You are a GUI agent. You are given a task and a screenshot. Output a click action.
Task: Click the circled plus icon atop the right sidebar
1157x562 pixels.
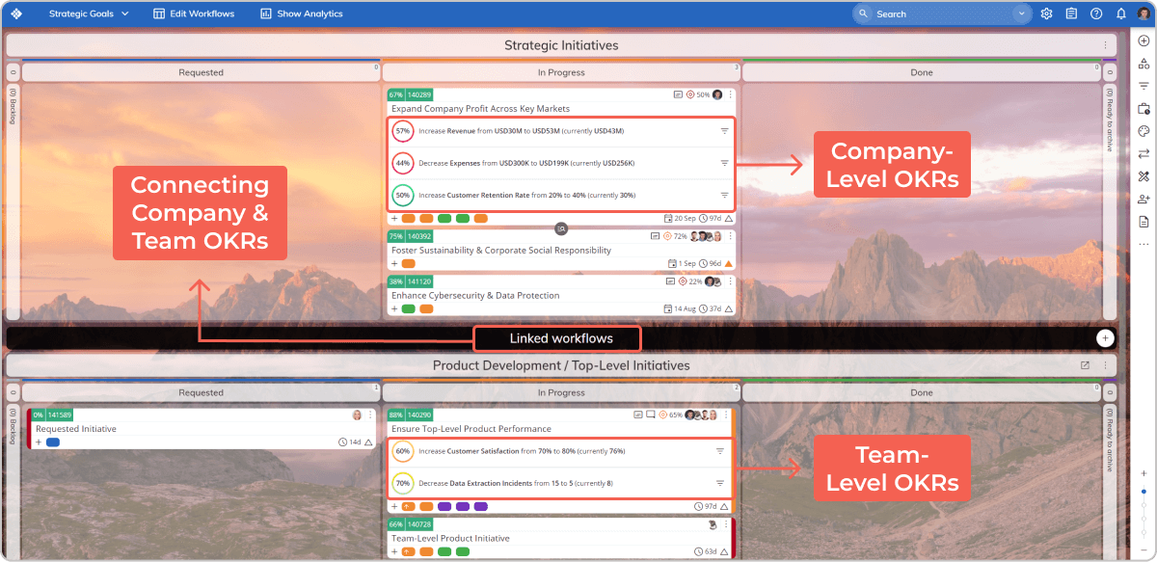click(1144, 40)
